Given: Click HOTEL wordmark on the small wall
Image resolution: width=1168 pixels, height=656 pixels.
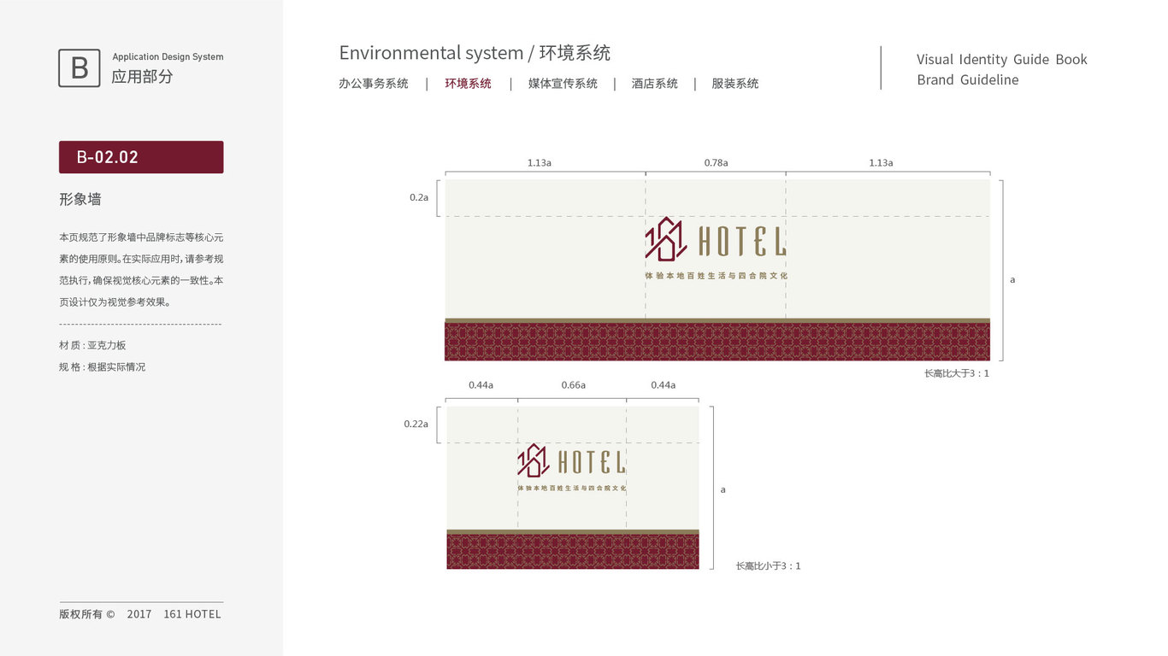Looking at the screenshot, I should (592, 462).
